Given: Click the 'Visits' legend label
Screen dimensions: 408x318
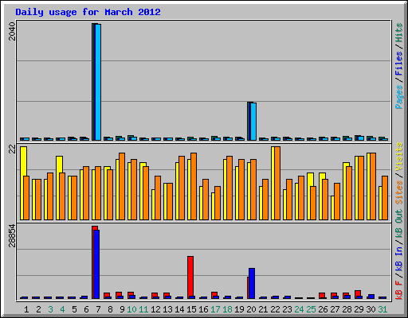Looking at the screenshot, I should 399,157.
